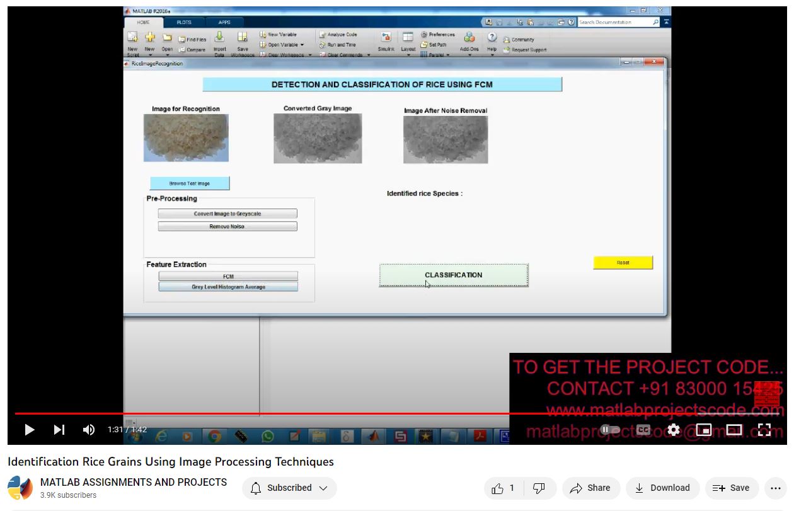The image size is (794, 511).
Task: Expand the Open Variable dropdown arrow
Action: pyautogui.click(x=302, y=45)
